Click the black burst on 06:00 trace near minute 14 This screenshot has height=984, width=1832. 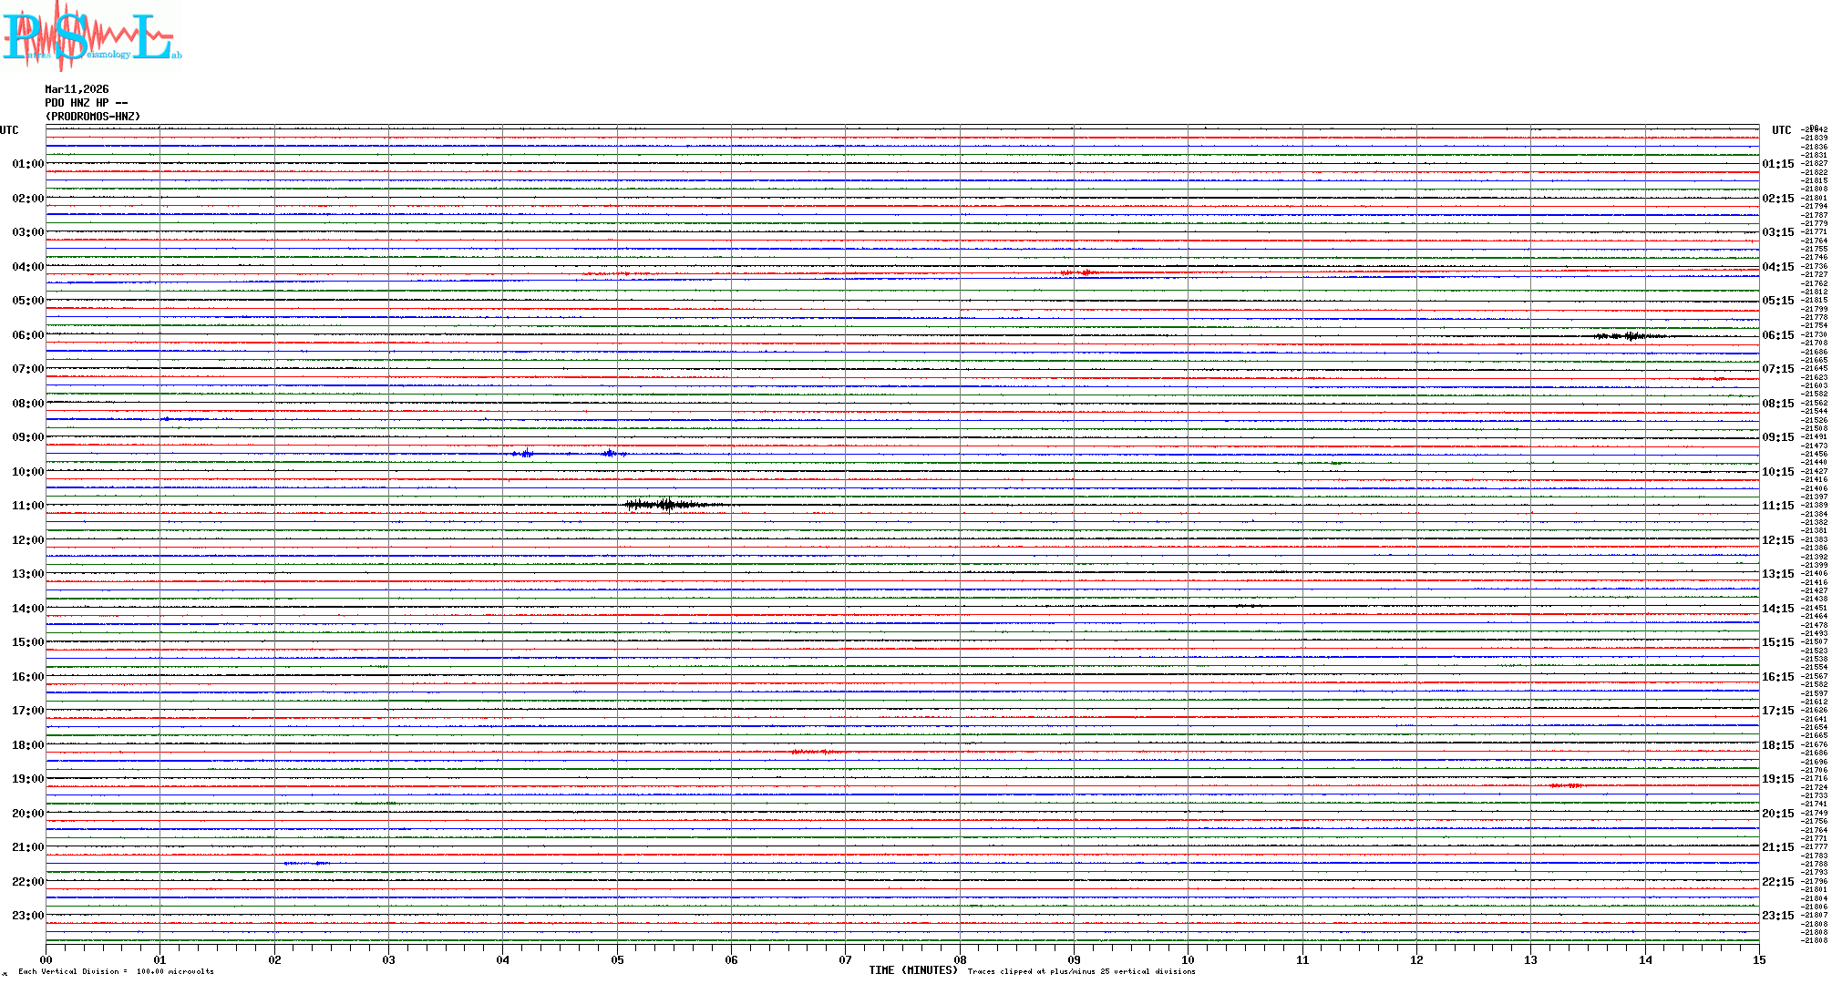click(x=1630, y=336)
